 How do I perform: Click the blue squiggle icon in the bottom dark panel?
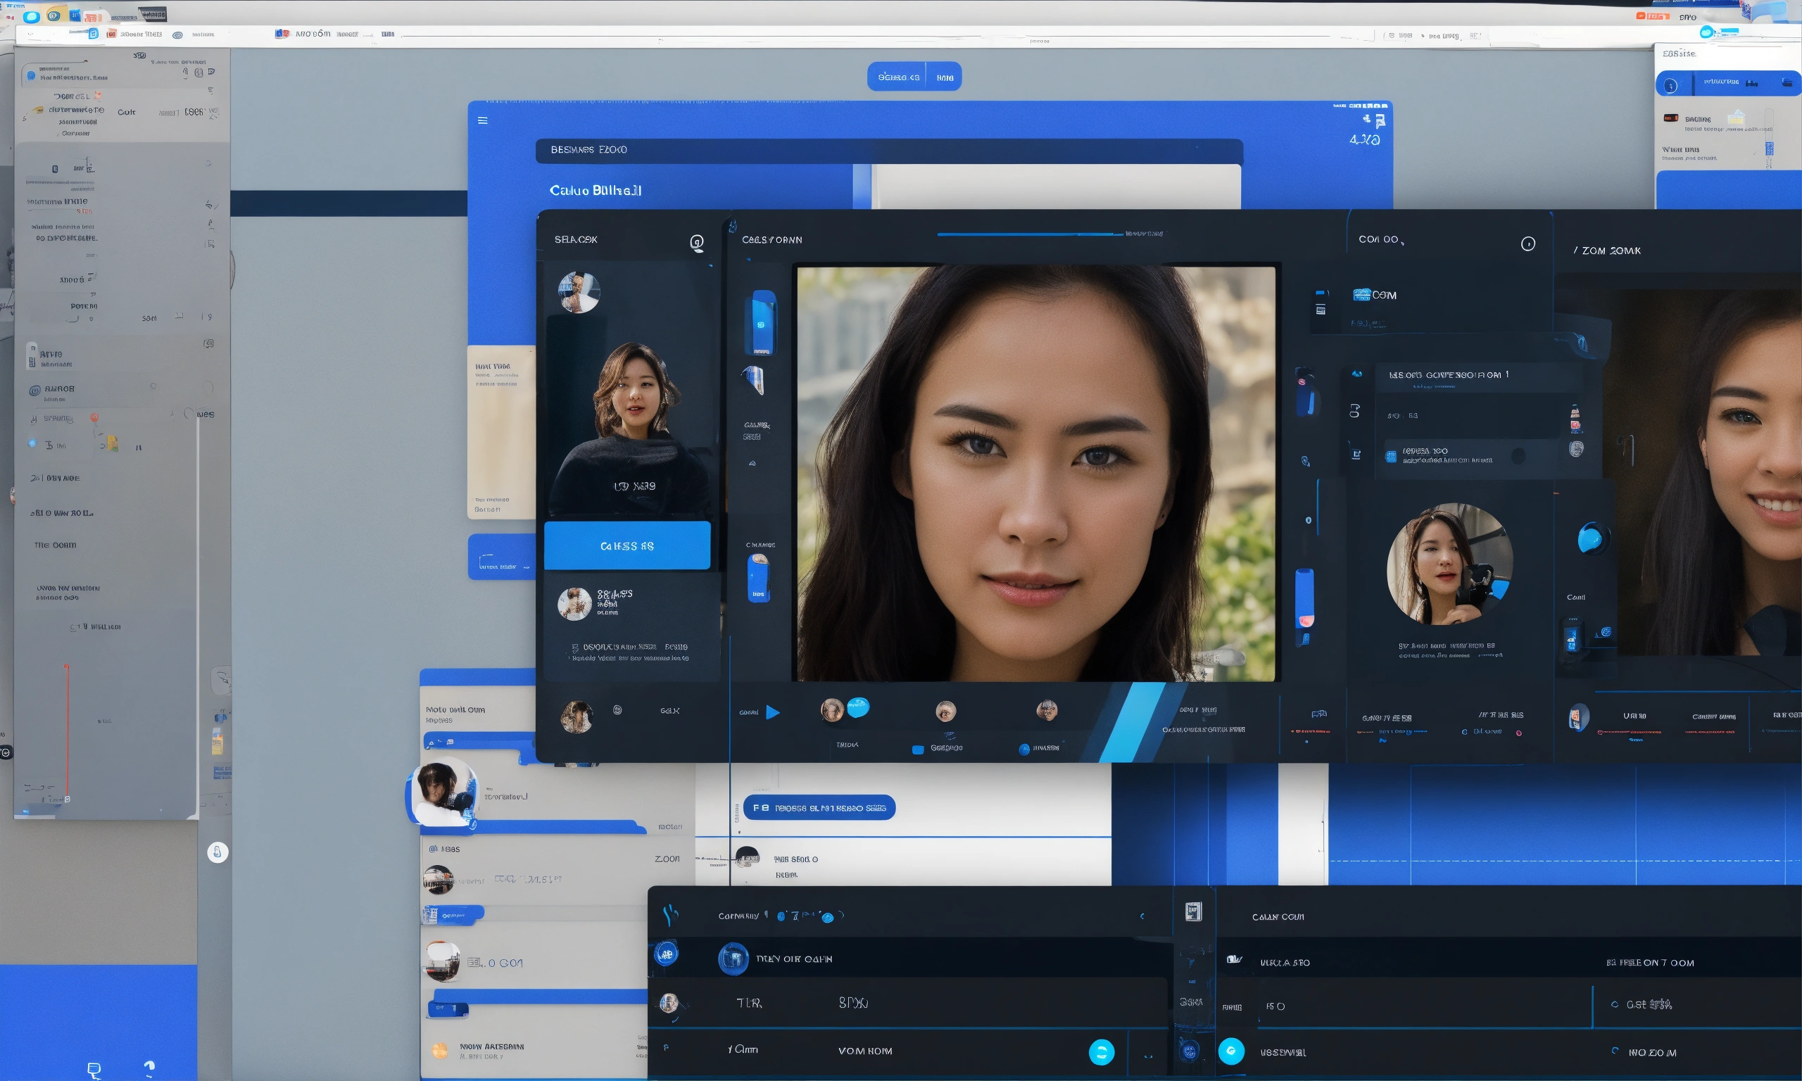pyautogui.click(x=670, y=915)
